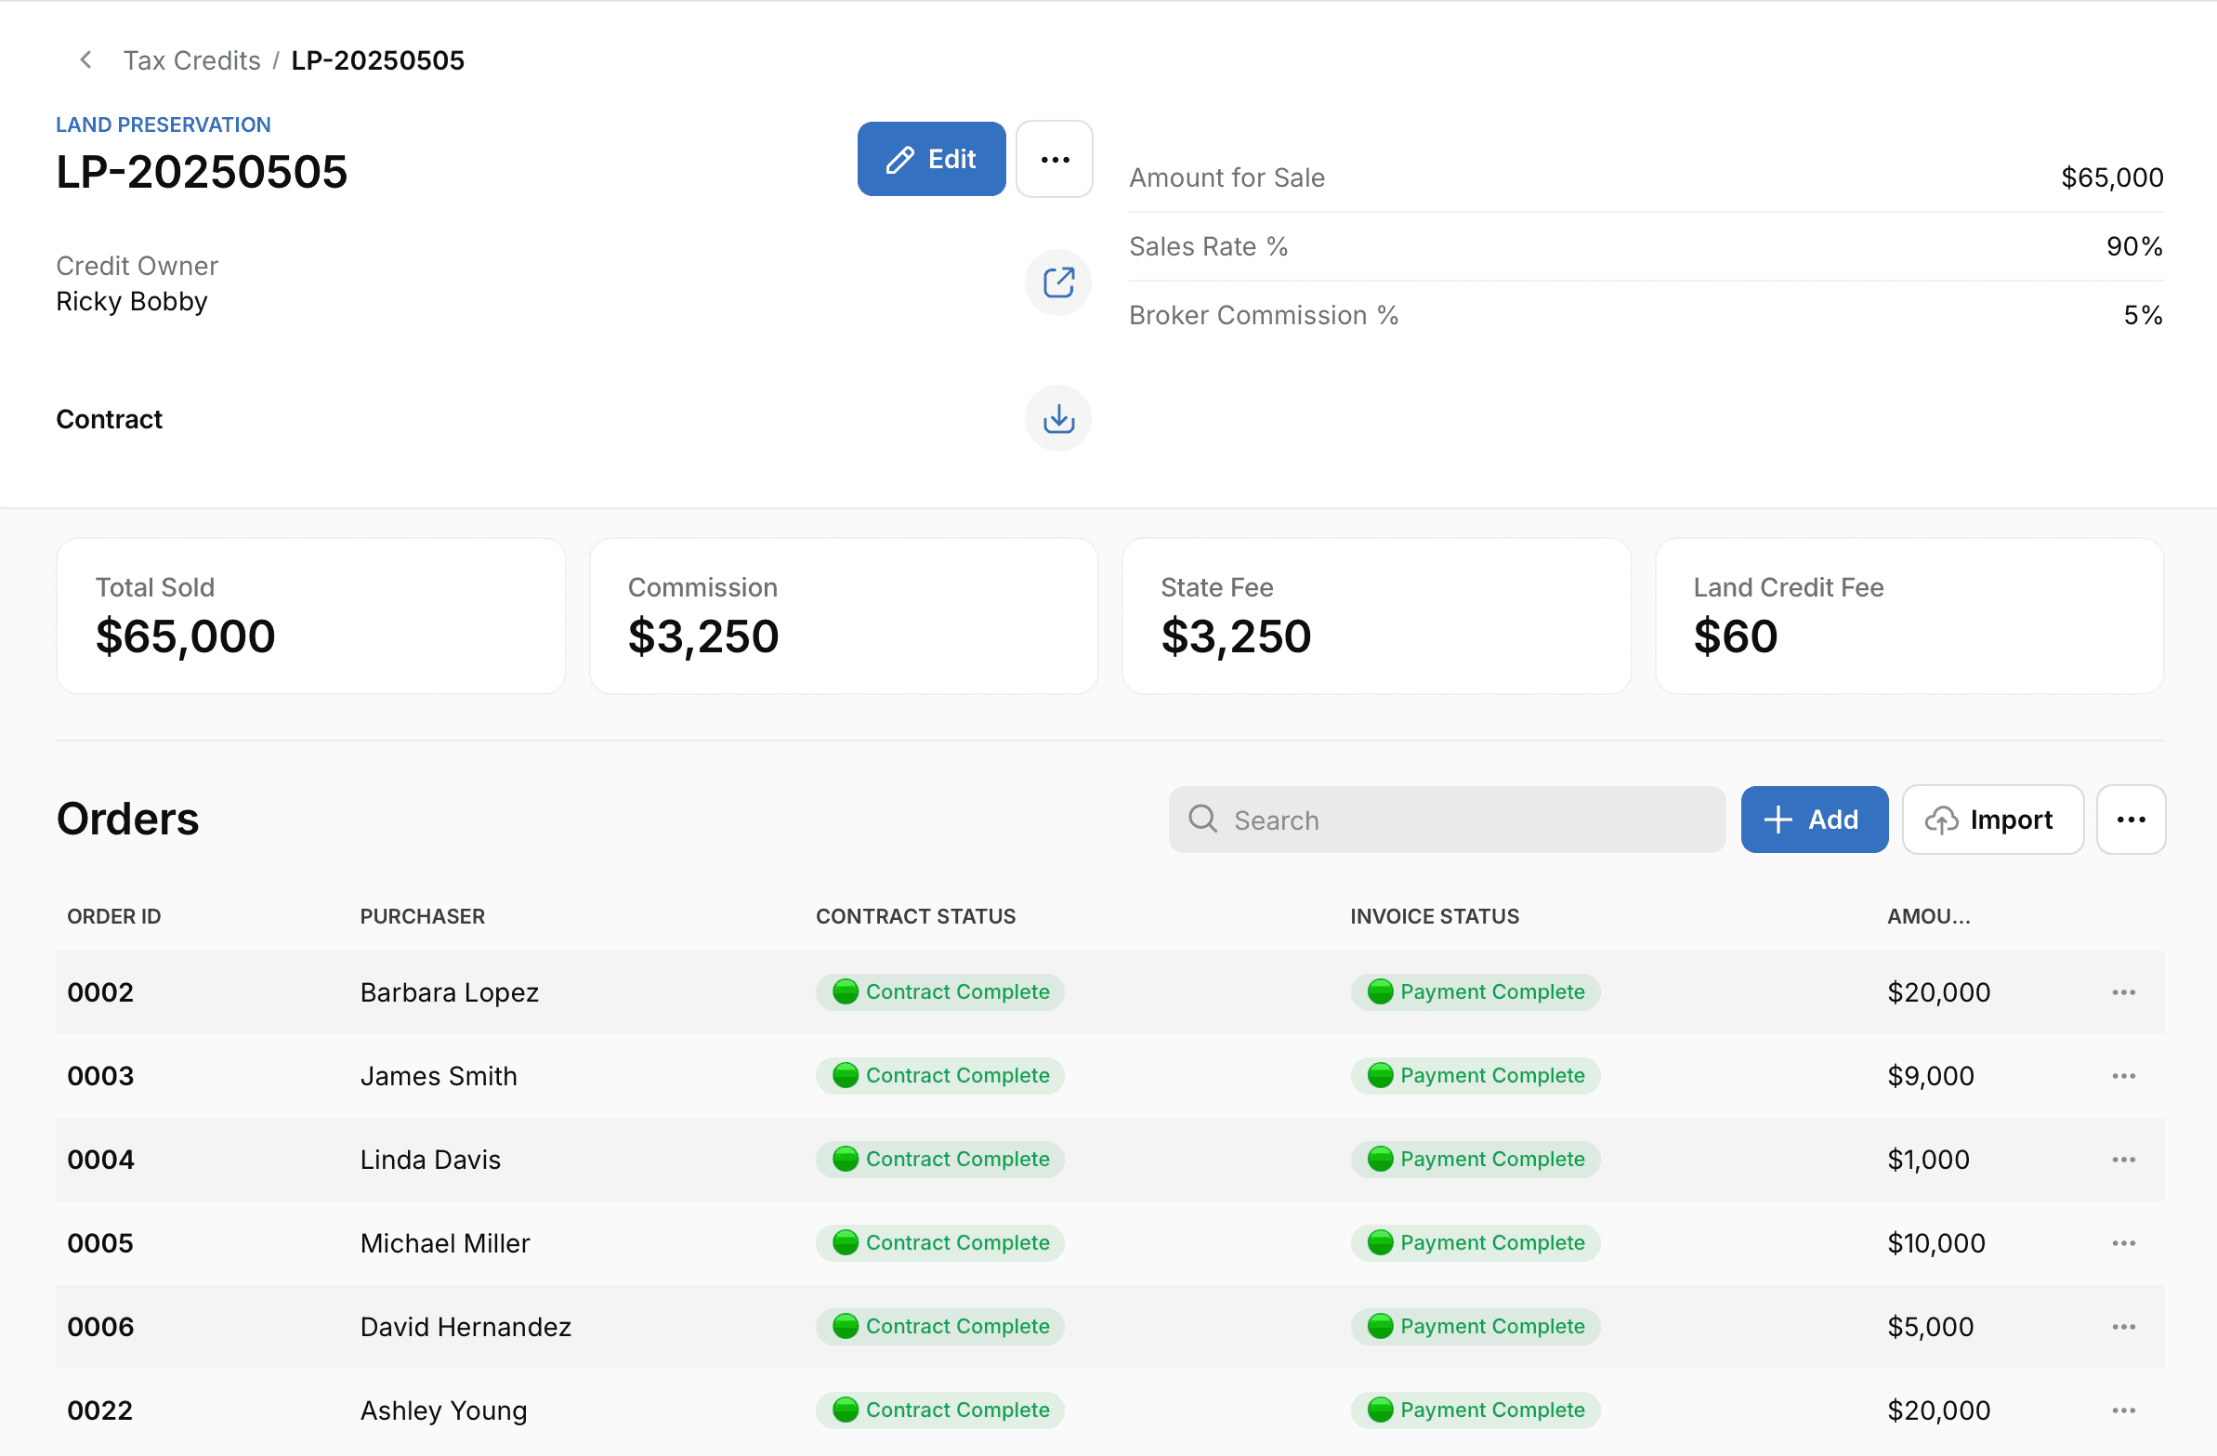Click the back arrow next to Tax Credits

[x=85, y=60]
